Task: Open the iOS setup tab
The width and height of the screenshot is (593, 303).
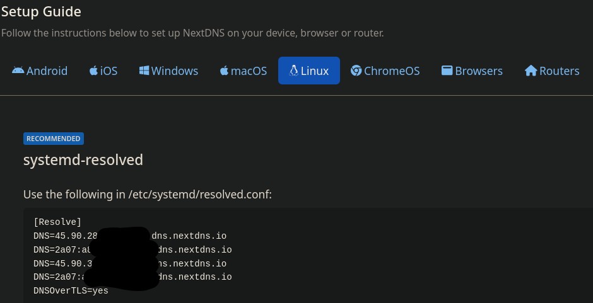Action: click(x=109, y=71)
